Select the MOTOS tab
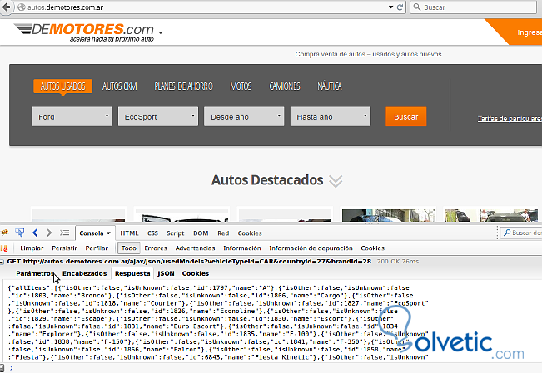542x373 pixels. click(241, 86)
